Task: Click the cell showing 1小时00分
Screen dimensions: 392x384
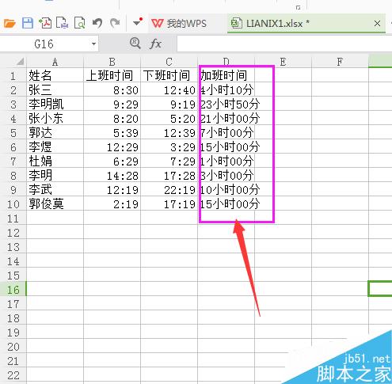Action: 226,161
